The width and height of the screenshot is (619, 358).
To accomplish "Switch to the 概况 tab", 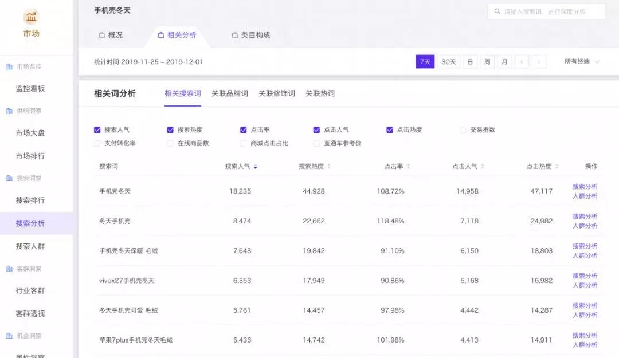I will (111, 35).
